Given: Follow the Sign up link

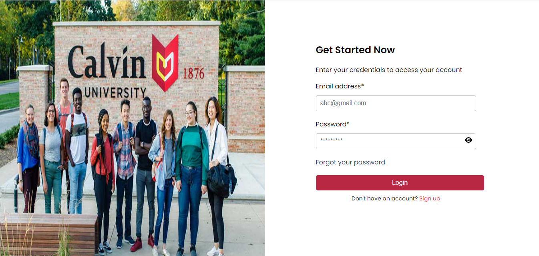Looking at the screenshot, I should click(x=429, y=199).
